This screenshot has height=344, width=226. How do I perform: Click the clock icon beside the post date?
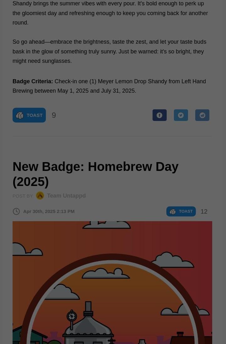pyautogui.click(x=16, y=211)
